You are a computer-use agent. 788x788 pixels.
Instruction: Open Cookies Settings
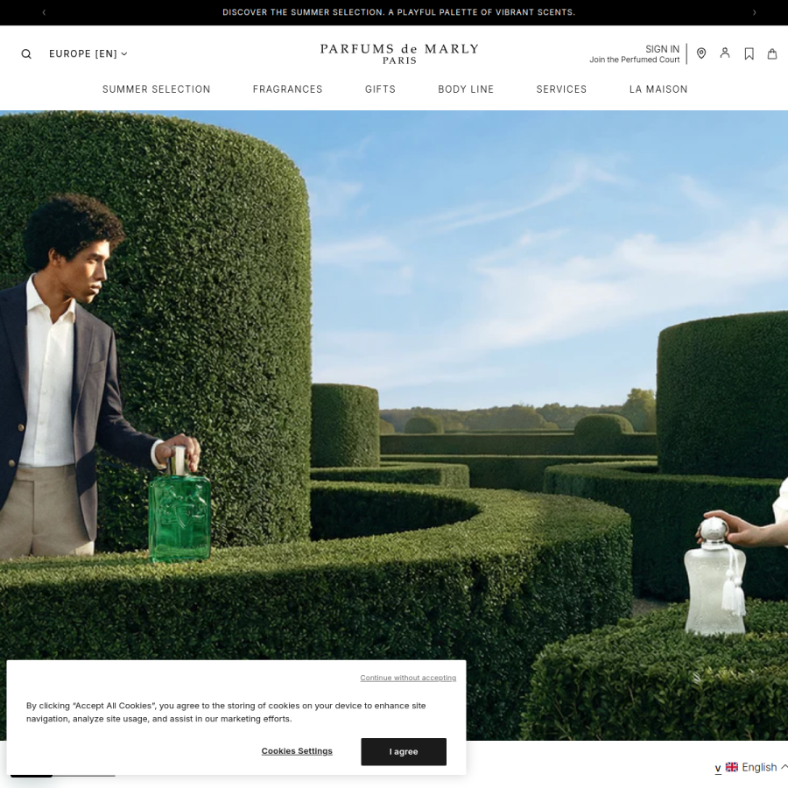coord(297,751)
